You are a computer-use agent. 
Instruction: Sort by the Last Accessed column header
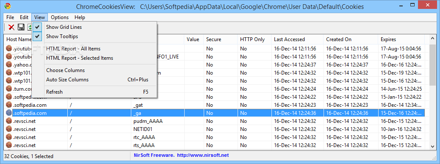(297, 39)
